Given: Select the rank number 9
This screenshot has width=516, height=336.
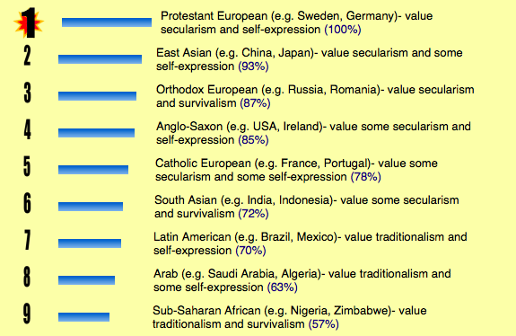Looking at the screenshot, I should (27, 314).
